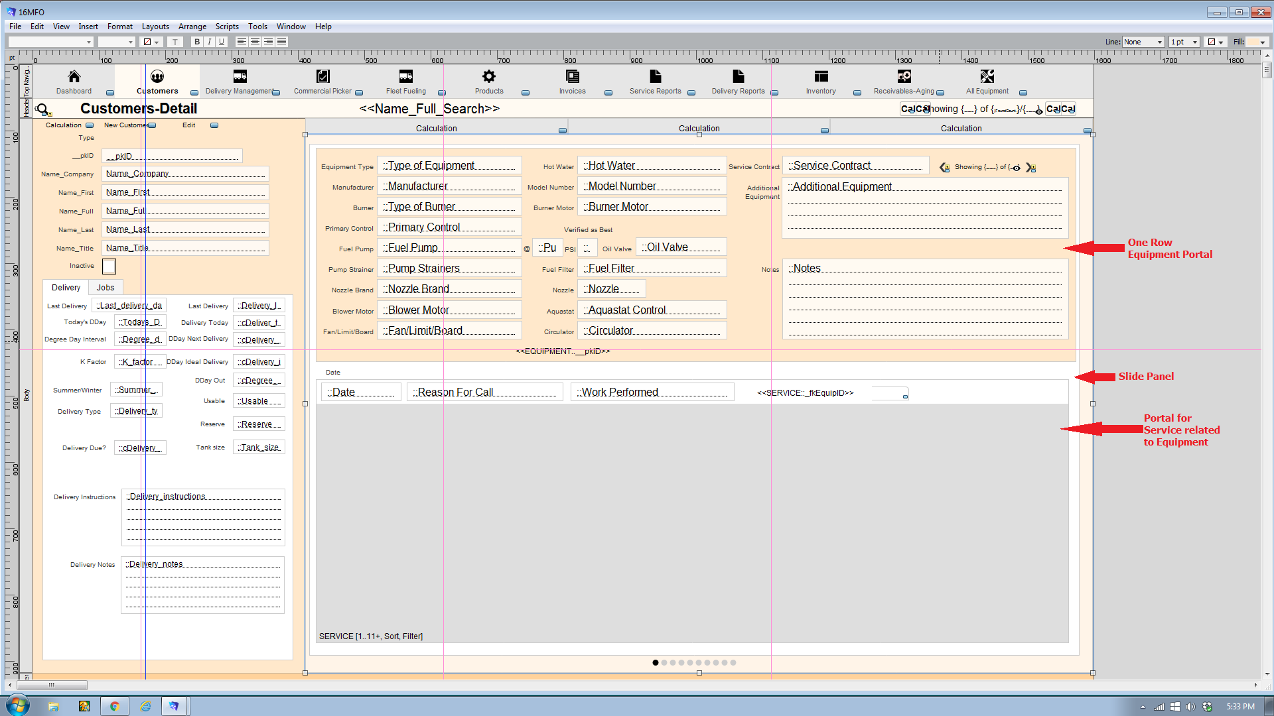Select the second slide panel dot
The width and height of the screenshot is (1274, 716).
tap(664, 662)
